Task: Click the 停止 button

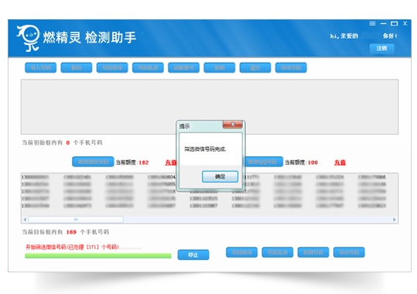Action: [x=193, y=255]
